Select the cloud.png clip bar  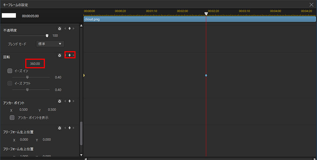142,20
